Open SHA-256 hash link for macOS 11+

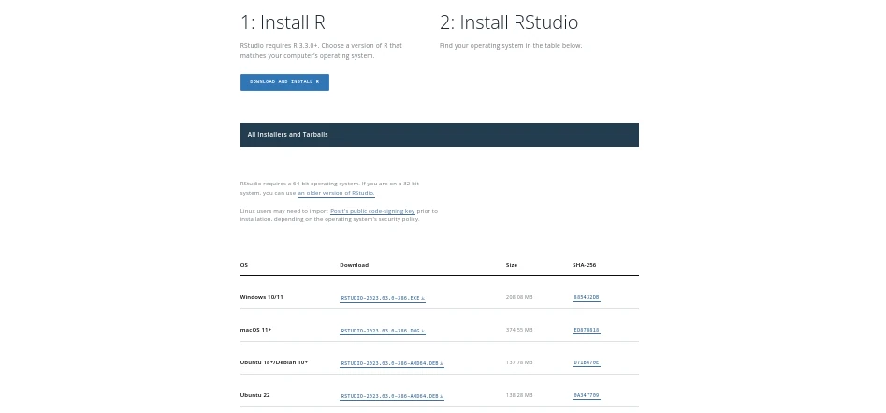pyautogui.click(x=587, y=330)
